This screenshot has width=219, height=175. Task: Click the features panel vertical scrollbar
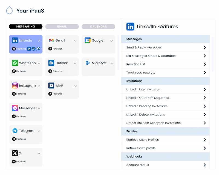tap(213, 55)
